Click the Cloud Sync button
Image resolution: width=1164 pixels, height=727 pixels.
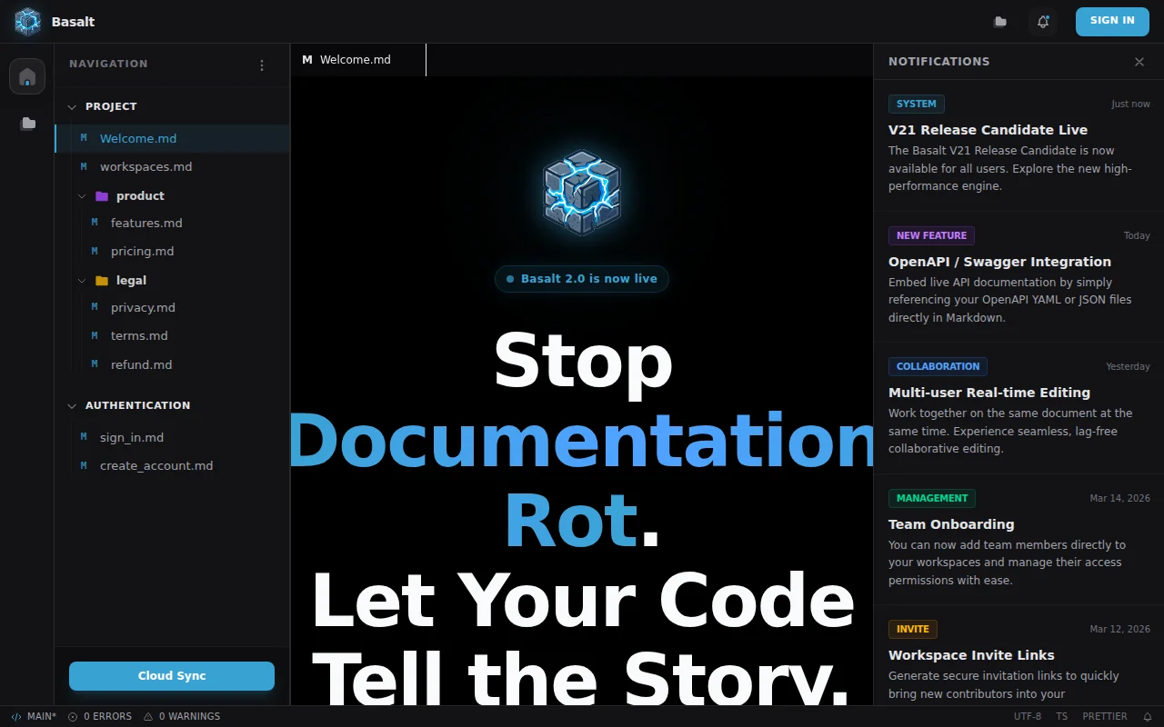[x=172, y=676]
